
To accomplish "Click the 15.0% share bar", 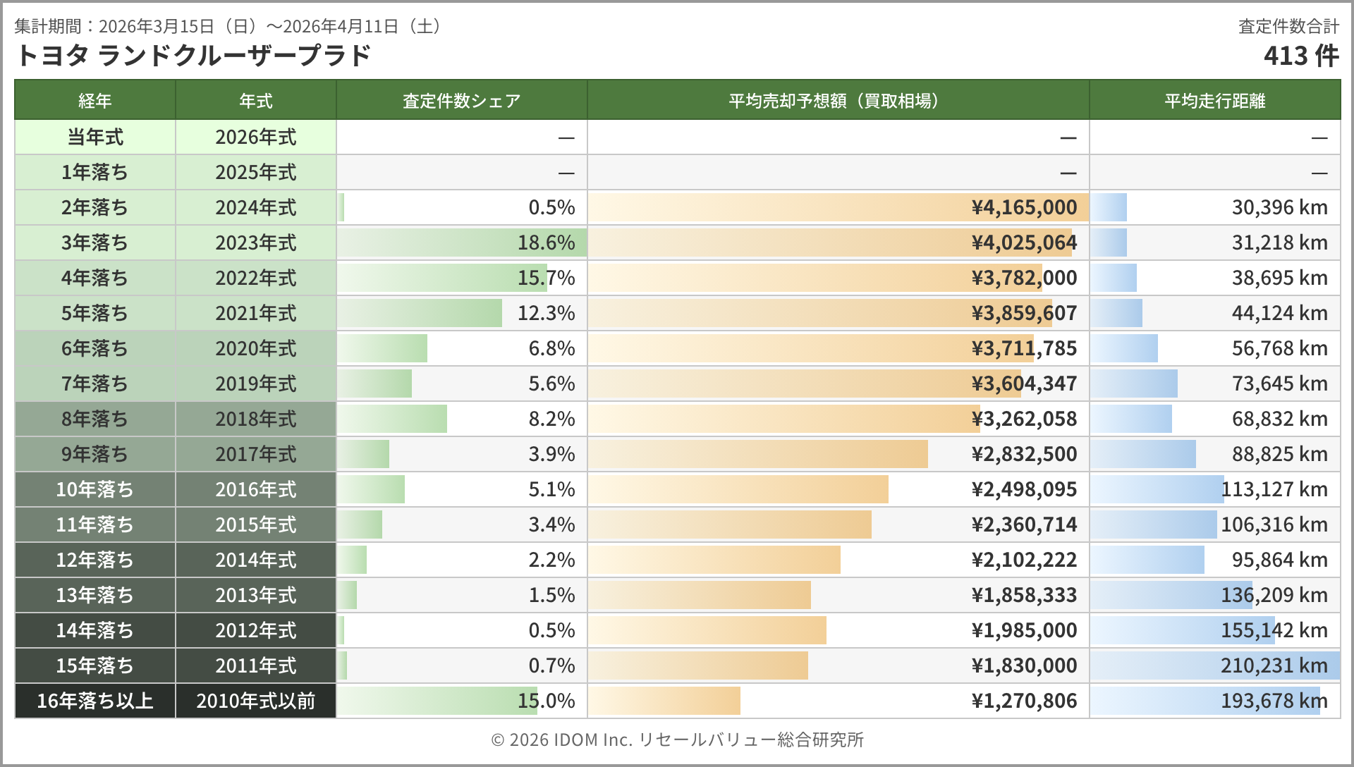I will click(x=437, y=701).
